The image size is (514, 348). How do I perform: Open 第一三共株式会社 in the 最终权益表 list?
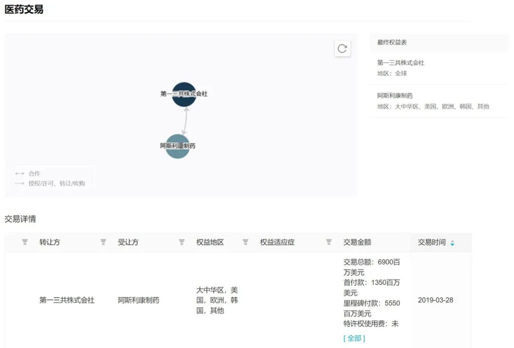[400, 63]
